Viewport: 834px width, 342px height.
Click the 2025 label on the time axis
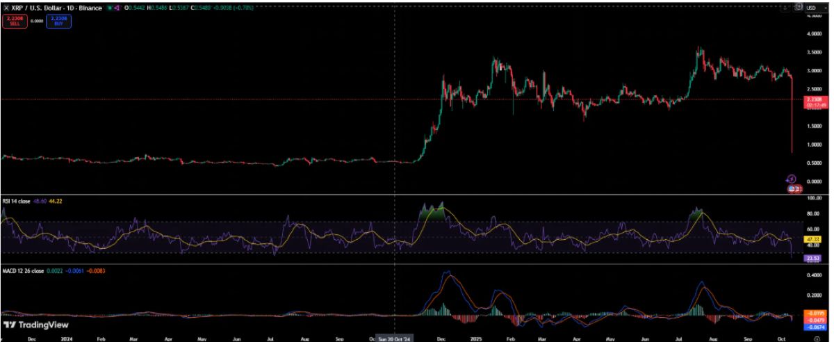(x=476, y=339)
